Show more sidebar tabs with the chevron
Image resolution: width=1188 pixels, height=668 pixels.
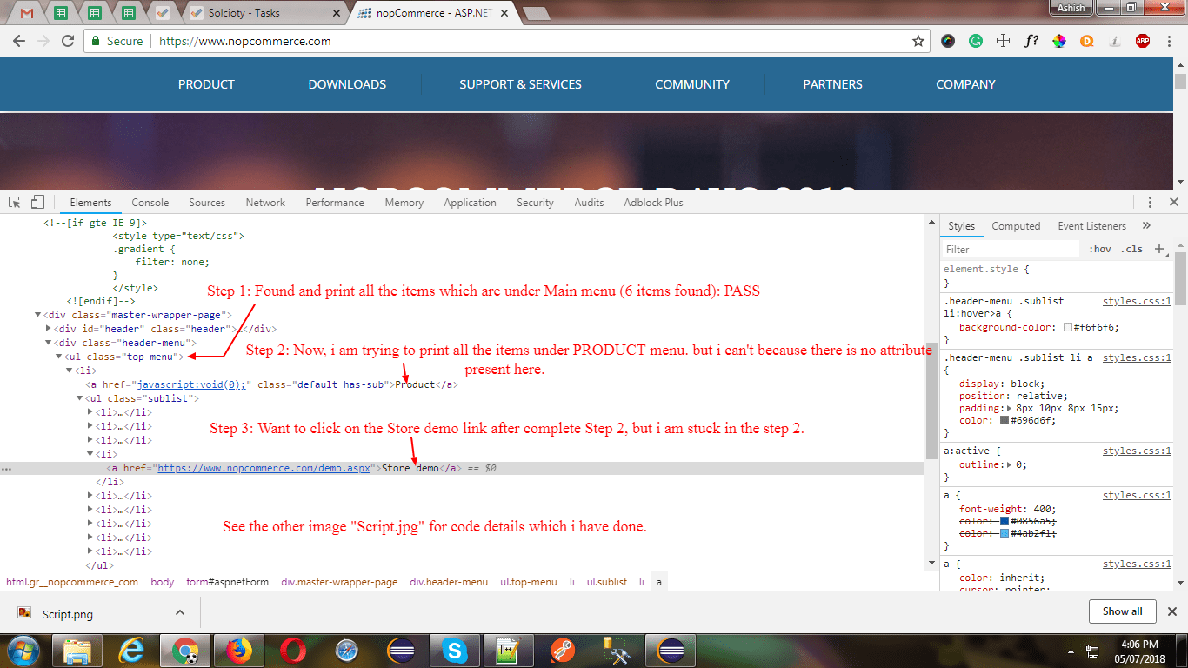point(1146,226)
